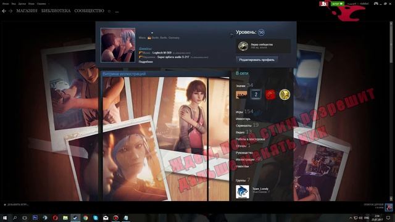Open File Explorer from the taskbar
This screenshot has width=395, height=222.
point(65,218)
